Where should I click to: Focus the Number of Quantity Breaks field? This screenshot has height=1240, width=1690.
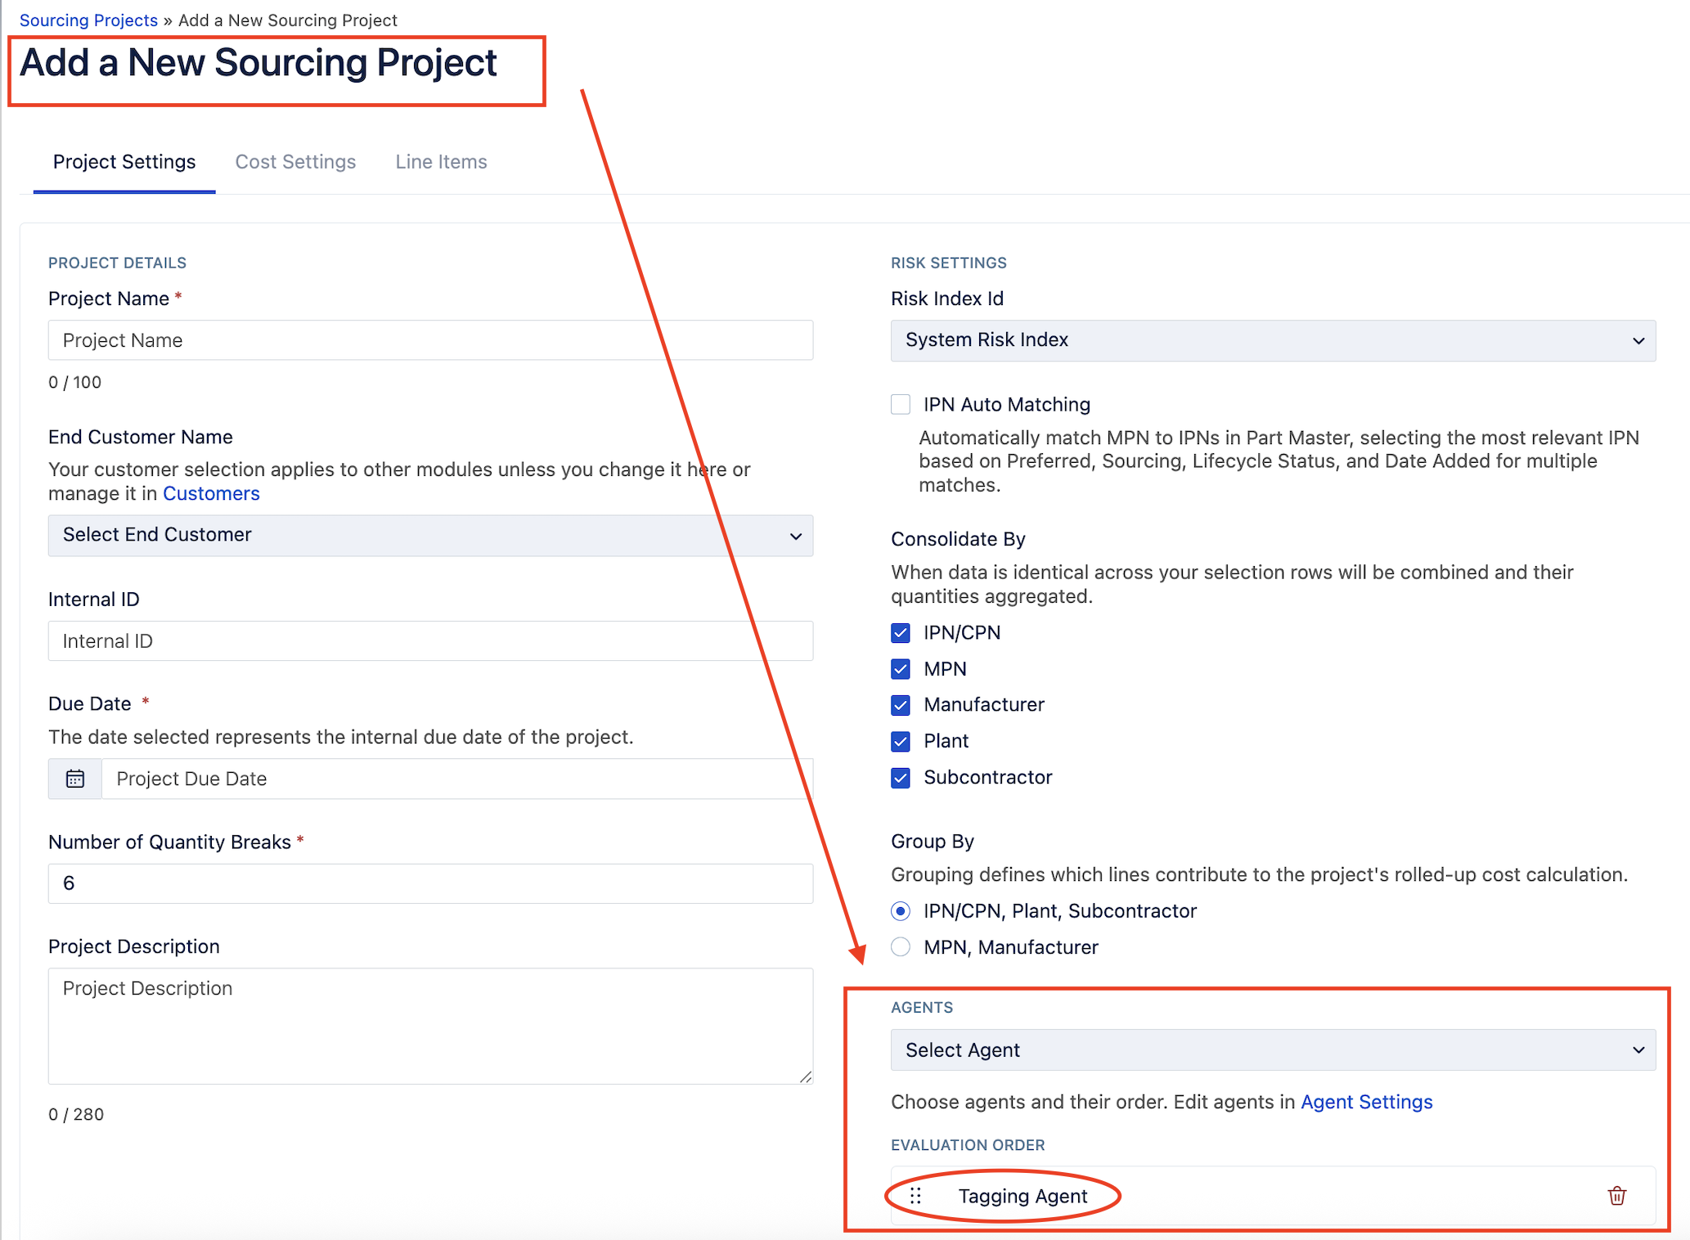tap(430, 883)
